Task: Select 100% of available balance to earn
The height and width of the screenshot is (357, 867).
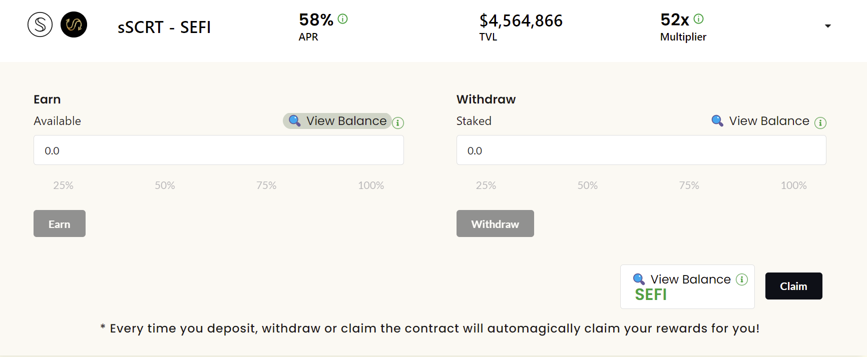Action: [x=371, y=185]
